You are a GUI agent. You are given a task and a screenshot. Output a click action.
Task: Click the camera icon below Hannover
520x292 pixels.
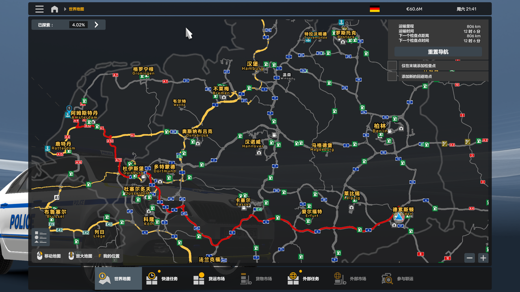pyautogui.click(x=259, y=152)
